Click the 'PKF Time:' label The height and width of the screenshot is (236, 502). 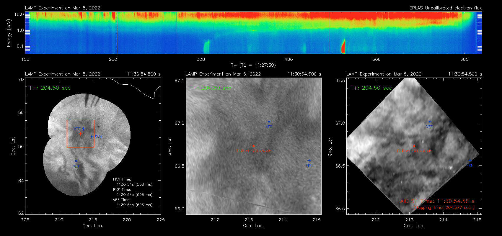122,190
